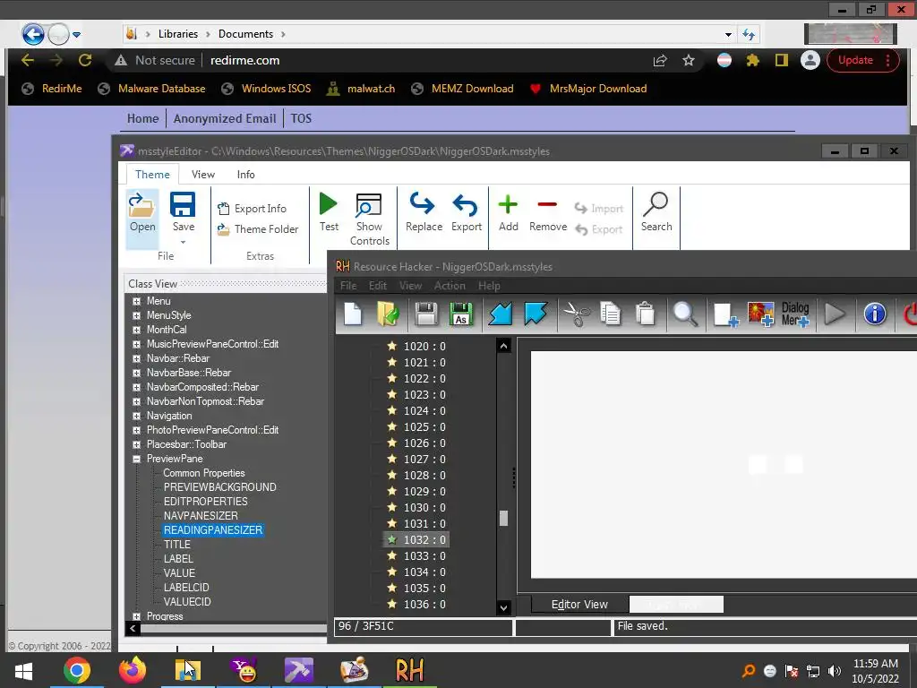Open Firefox from the taskbar
Screen dimensions: 917x688
pyautogui.click(x=133, y=670)
